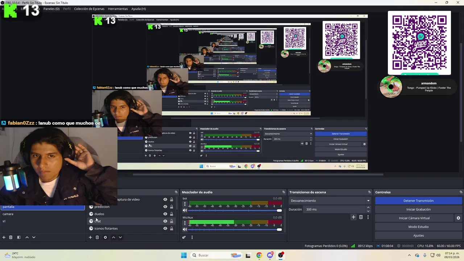This screenshot has height=261, width=464.
Task: Move source down in Sources toolbar
Action: pyautogui.click(x=120, y=237)
